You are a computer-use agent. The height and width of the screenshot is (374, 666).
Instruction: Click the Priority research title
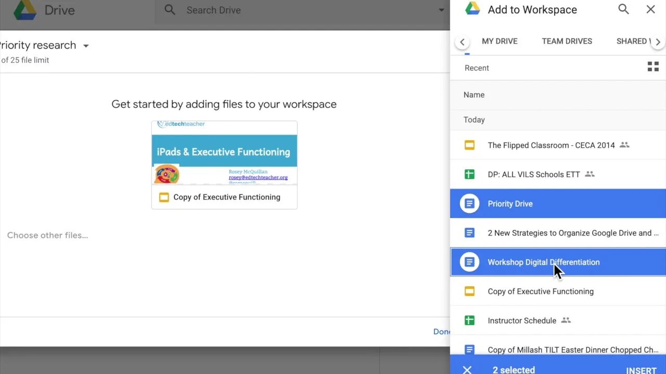38,45
